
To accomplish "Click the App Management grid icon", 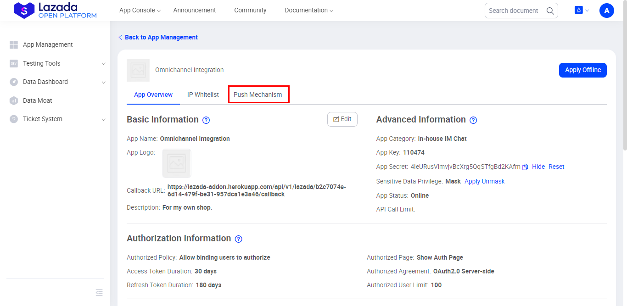I will pos(14,45).
